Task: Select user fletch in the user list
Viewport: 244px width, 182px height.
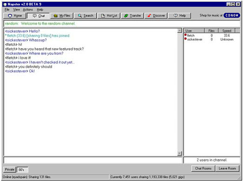Action: pos(191,36)
